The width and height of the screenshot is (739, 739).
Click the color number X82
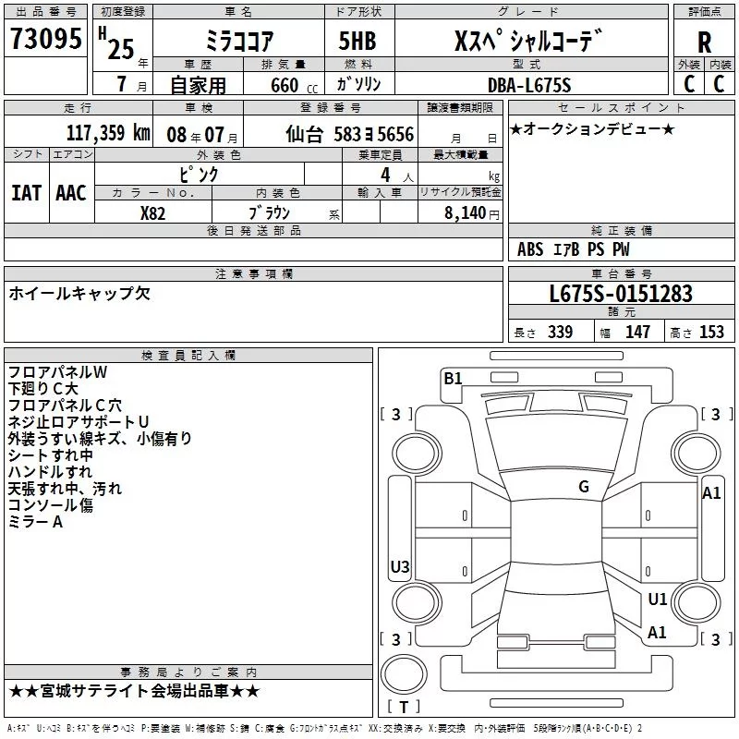pyautogui.click(x=152, y=213)
